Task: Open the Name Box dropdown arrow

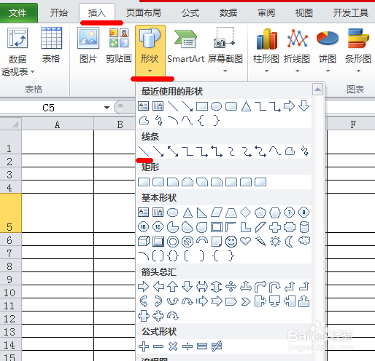Action: (x=107, y=108)
